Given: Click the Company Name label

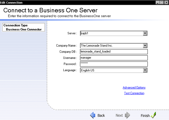Looking at the screenshot, I should (x=66, y=46).
